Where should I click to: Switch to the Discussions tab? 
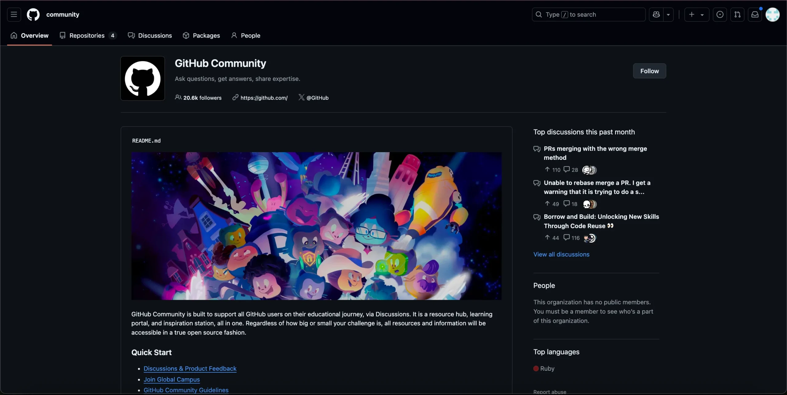pos(150,36)
